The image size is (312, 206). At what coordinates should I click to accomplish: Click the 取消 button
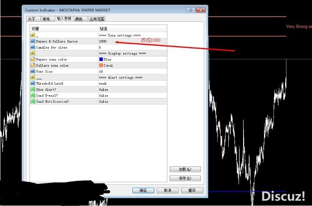pyautogui.click(x=168, y=190)
